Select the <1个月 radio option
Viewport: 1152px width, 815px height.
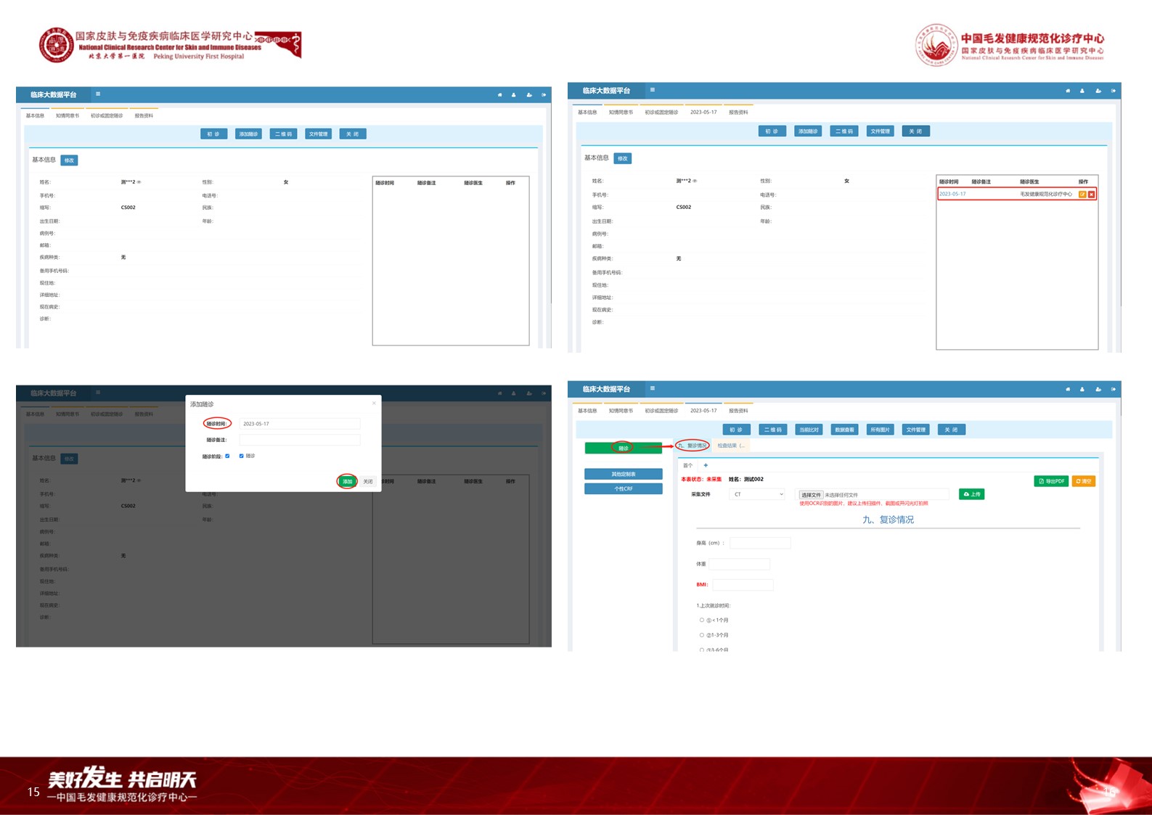point(702,620)
